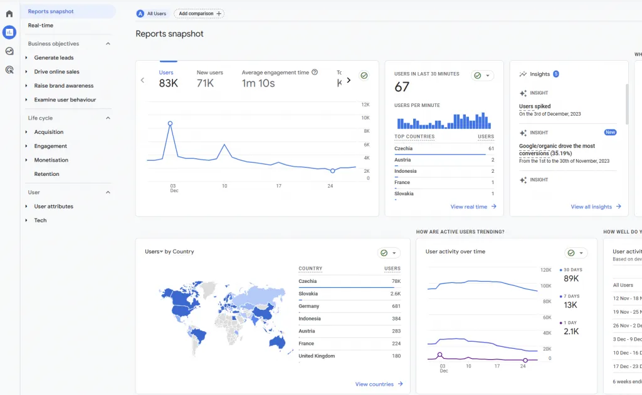Expand Tech reports
642x395 pixels.
coord(26,220)
